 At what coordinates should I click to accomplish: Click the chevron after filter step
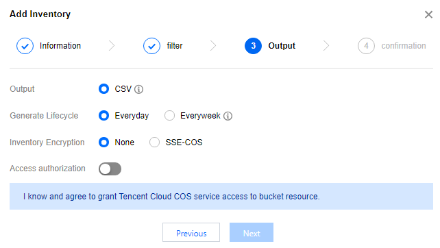point(214,46)
